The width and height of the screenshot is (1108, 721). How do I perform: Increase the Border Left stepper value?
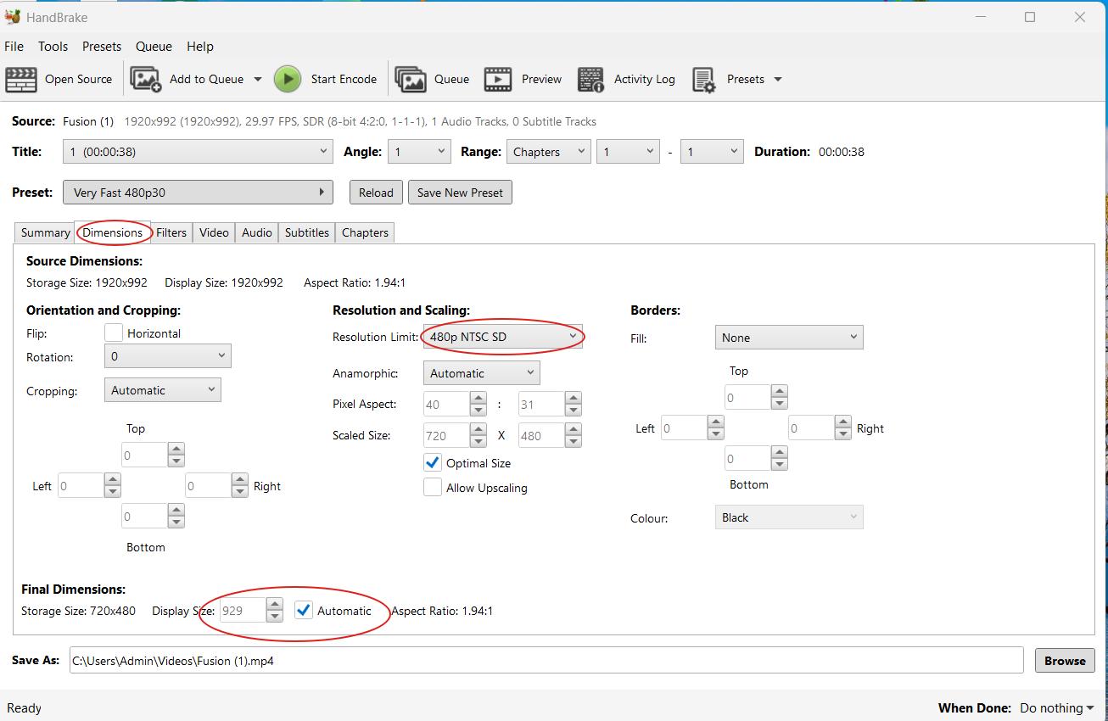point(715,422)
